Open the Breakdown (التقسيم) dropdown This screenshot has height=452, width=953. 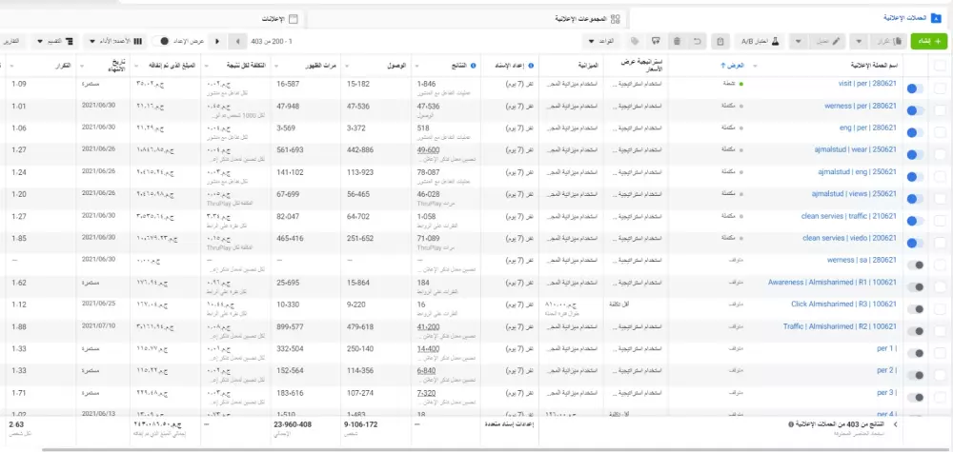[54, 41]
